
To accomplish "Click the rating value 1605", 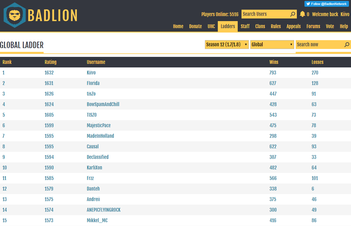I will click(x=49, y=115).
